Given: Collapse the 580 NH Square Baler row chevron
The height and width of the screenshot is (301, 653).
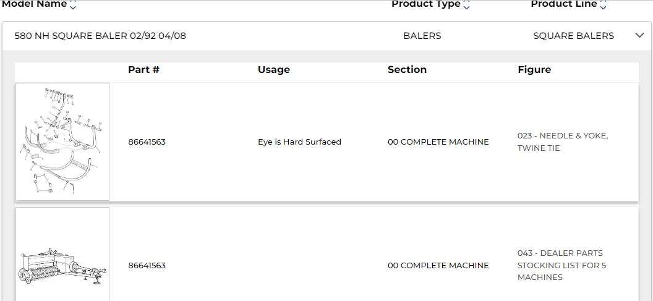Looking at the screenshot, I should click(x=639, y=35).
